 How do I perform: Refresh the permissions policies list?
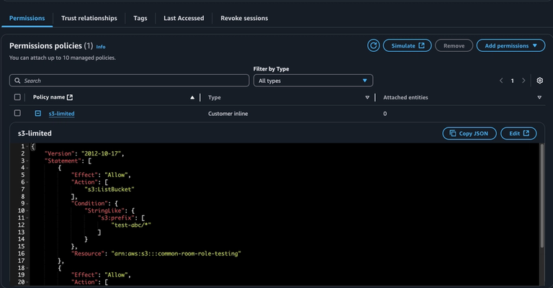tap(373, 45)
